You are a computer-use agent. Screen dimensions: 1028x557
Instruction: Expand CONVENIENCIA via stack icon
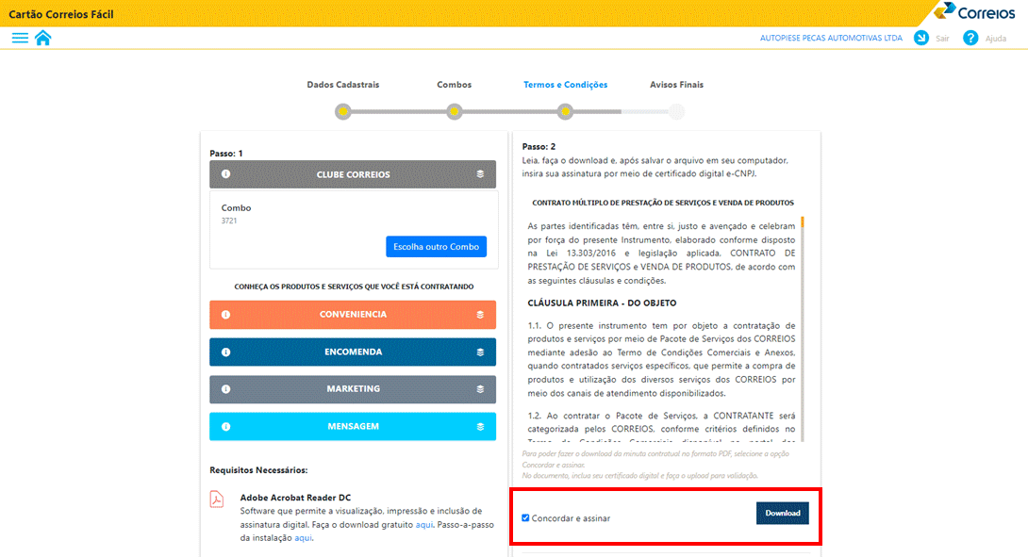(480, 315)
